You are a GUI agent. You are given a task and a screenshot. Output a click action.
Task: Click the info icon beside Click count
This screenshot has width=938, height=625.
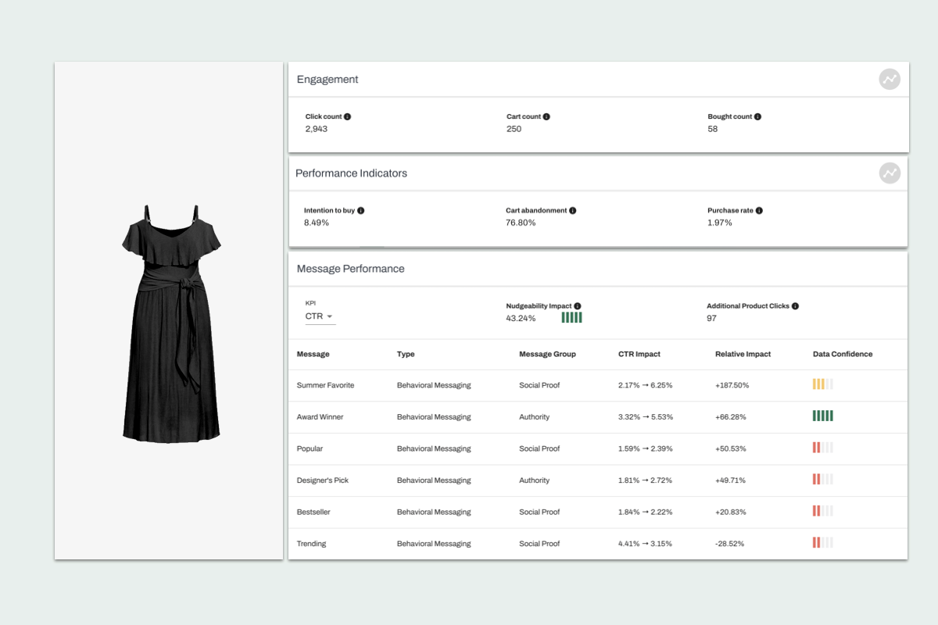(x=346, y=116)
